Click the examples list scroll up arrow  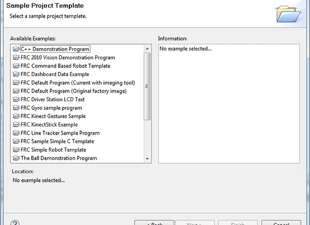(147, 49)
